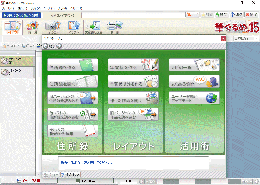The image size is (260, 185).
Task: Click the navi back arrow 戻る
Action: (48, 46)
